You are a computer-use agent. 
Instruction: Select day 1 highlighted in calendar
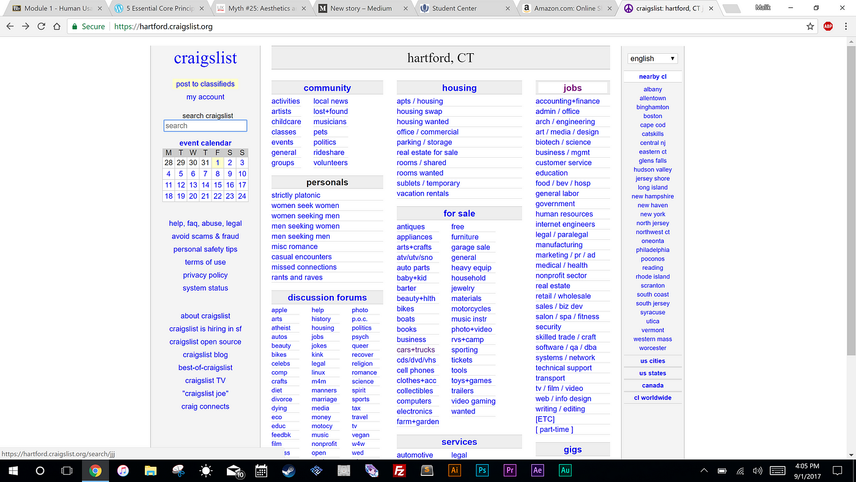[x=218, y=163]
